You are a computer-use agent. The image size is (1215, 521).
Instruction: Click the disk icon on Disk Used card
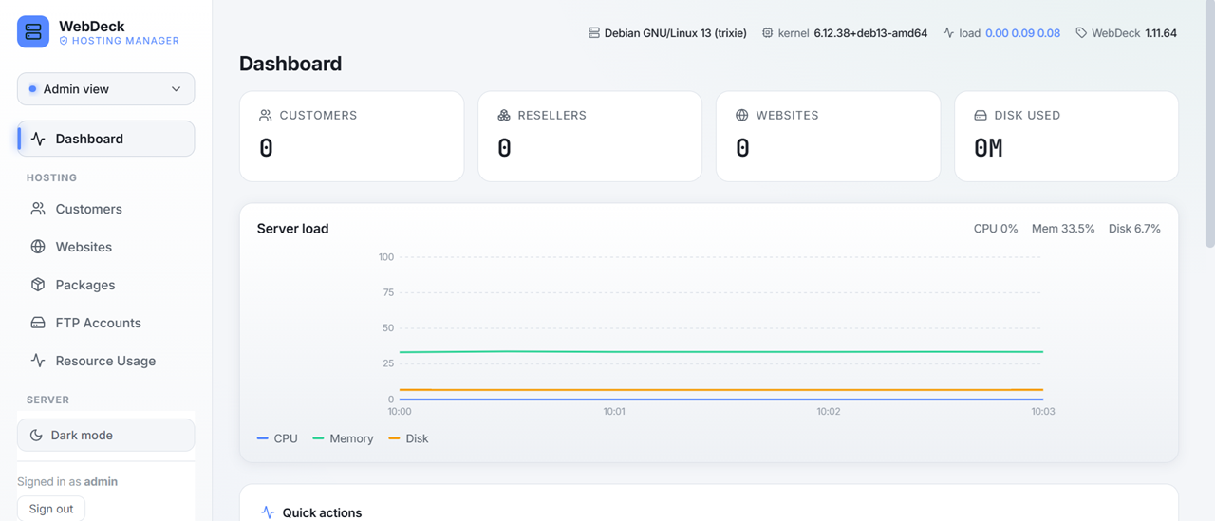981,115
